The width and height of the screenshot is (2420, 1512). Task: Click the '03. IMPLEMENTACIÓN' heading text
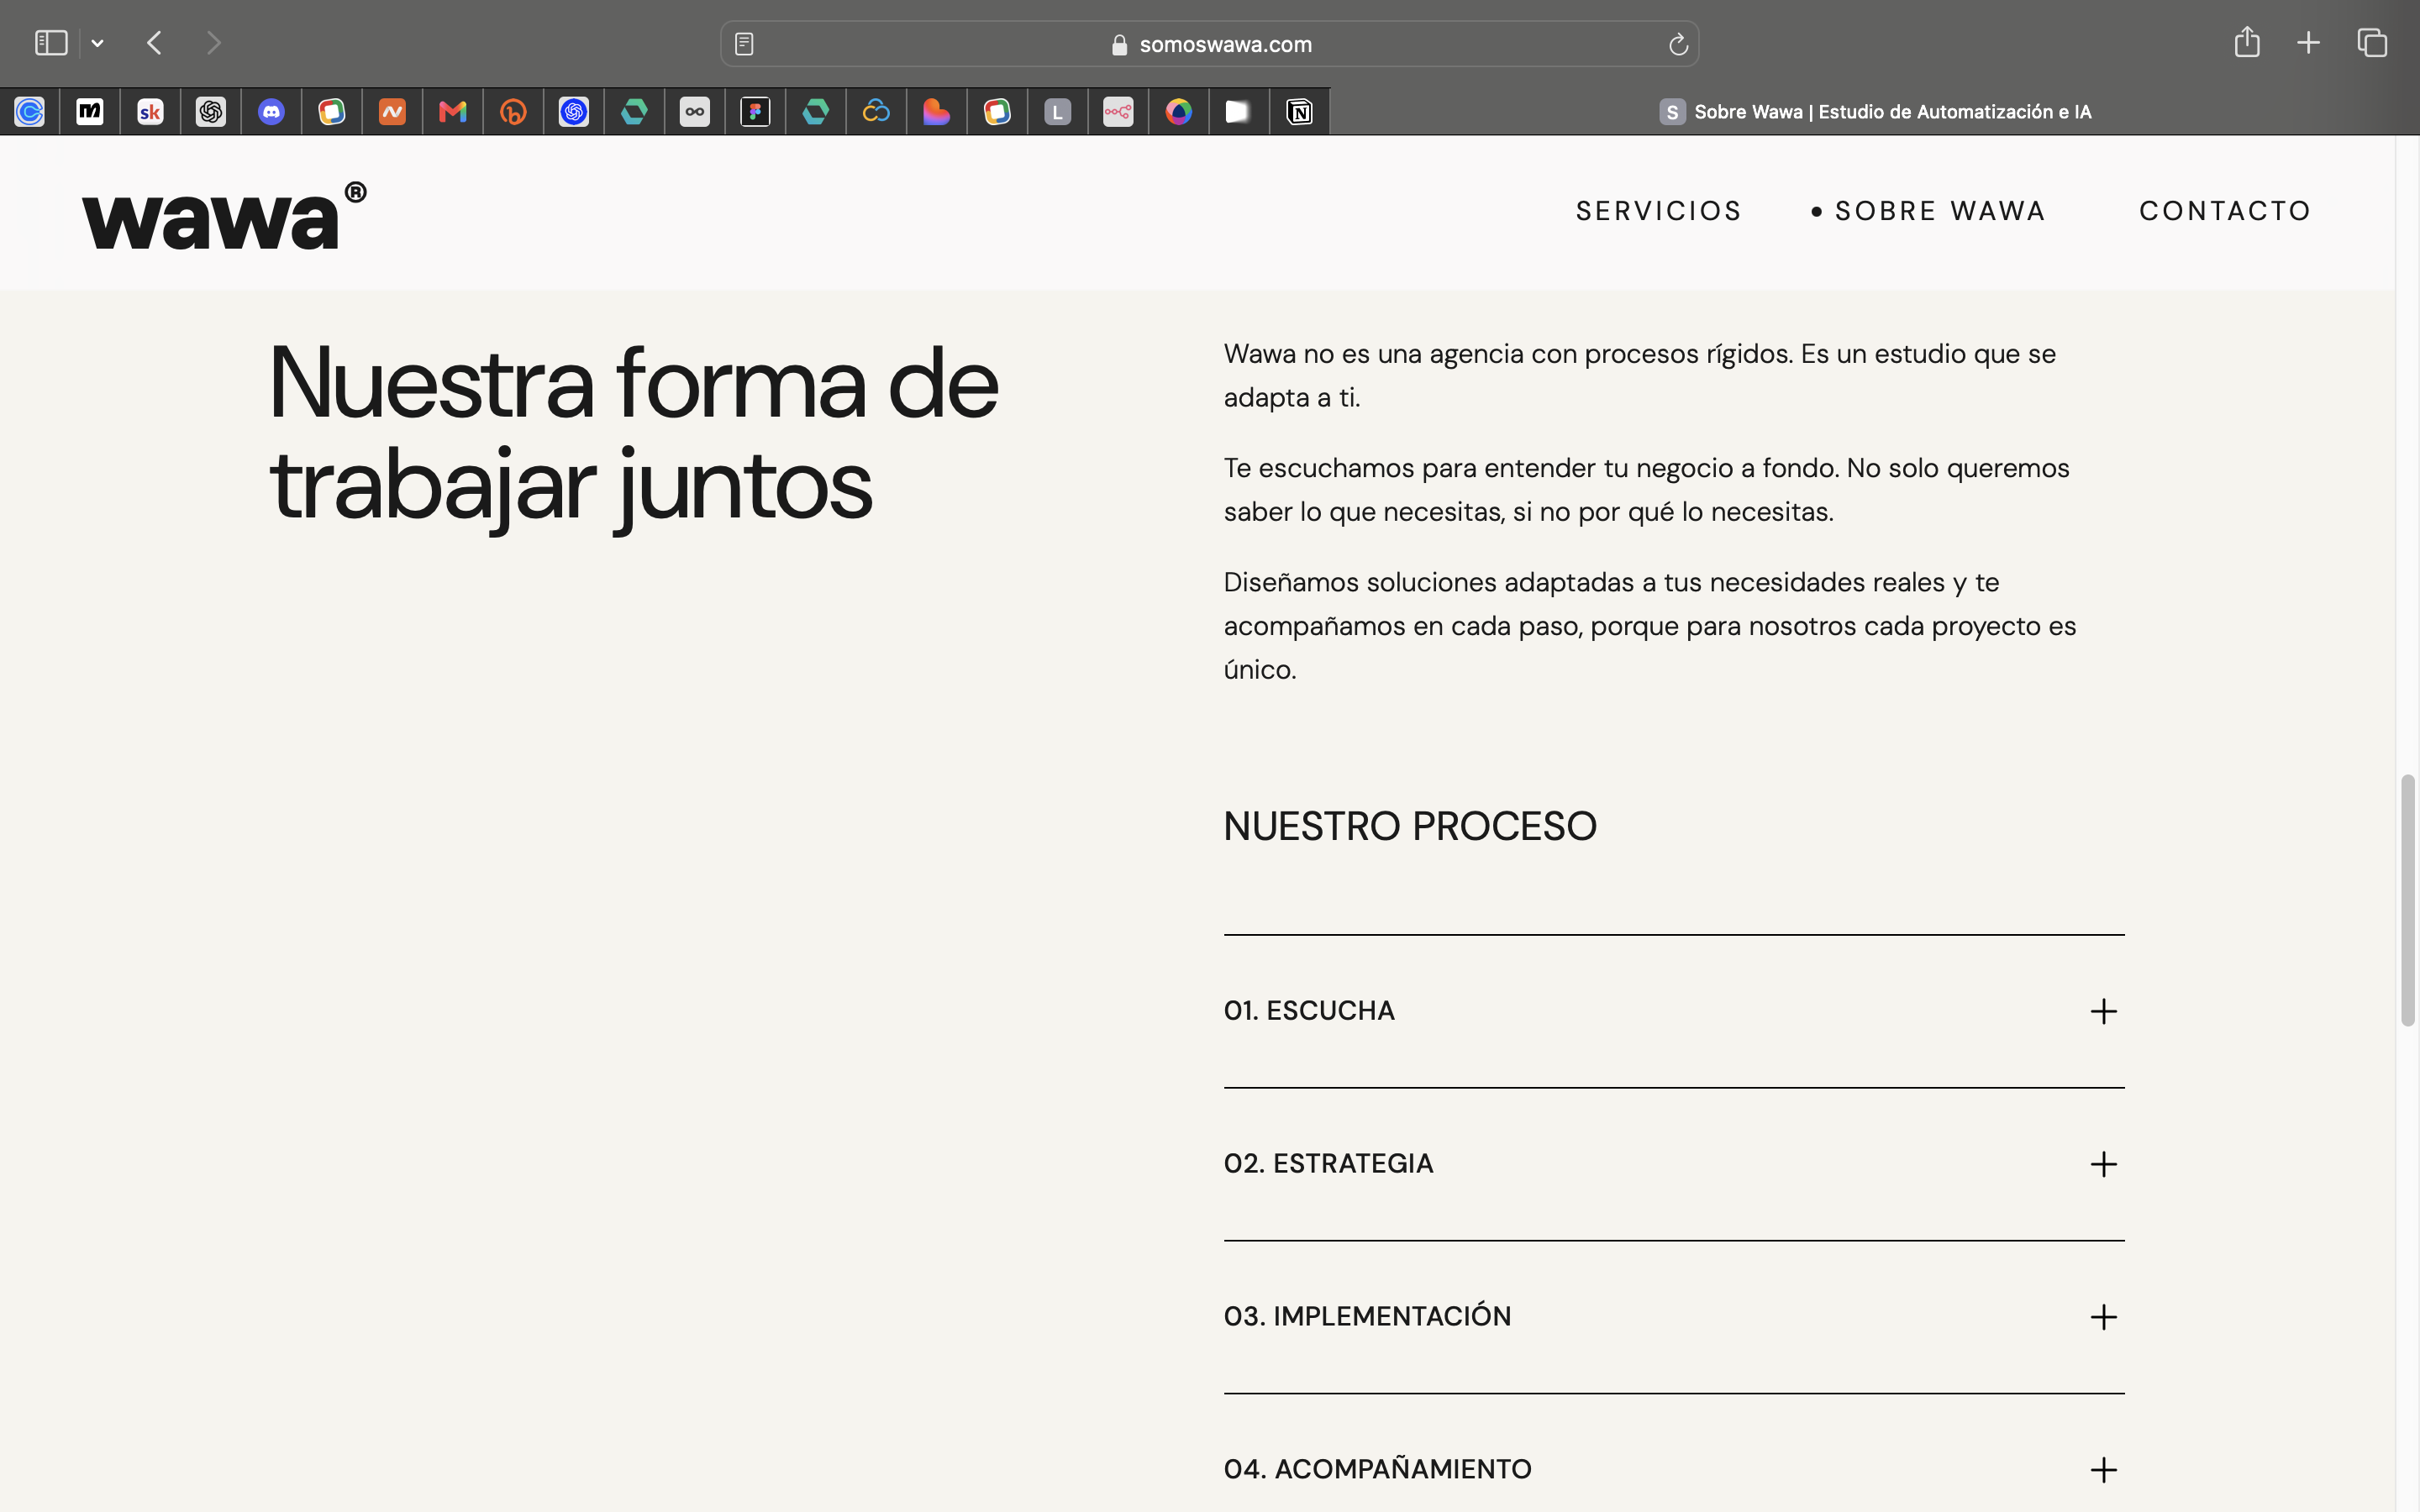coord(1367,1316)
